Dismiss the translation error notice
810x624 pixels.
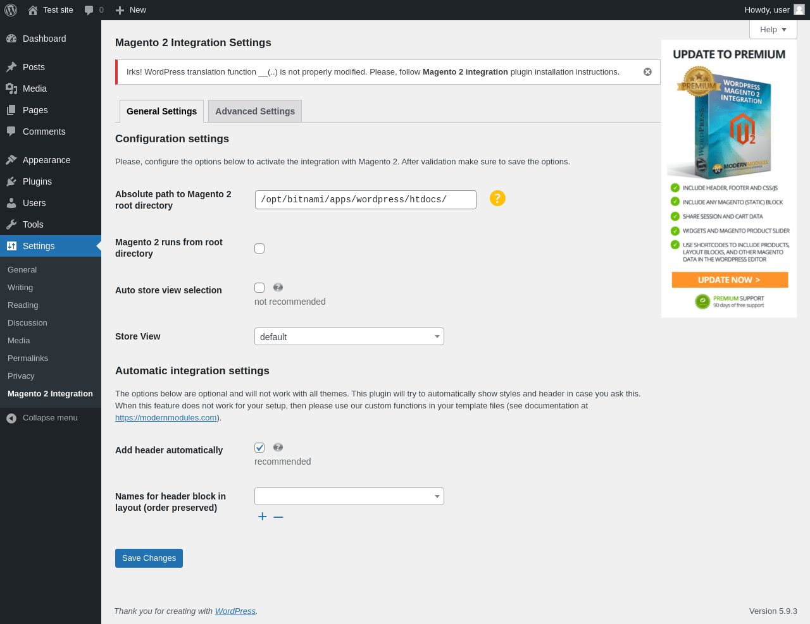click(x=647, y=72)
